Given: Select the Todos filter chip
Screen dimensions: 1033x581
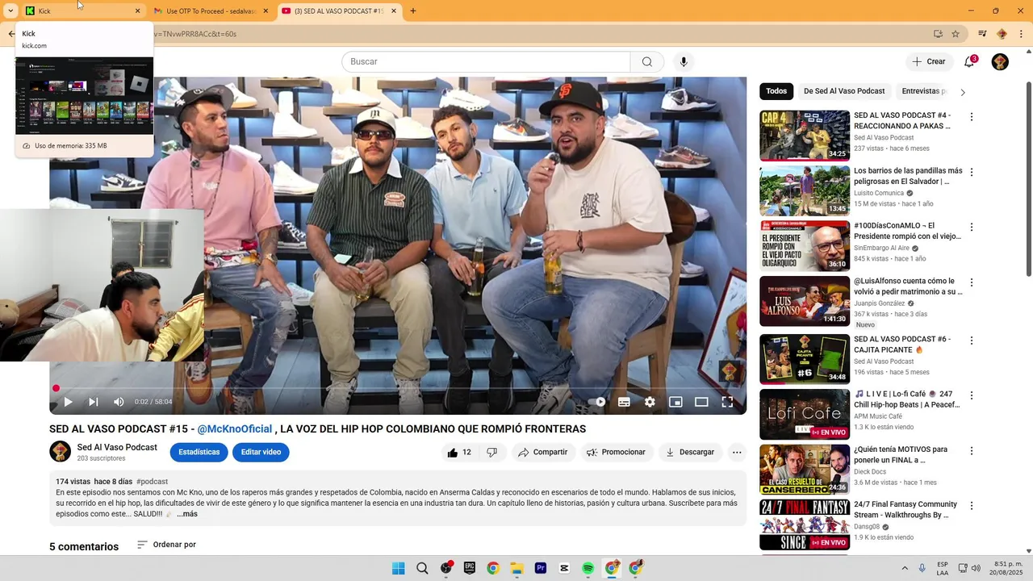Looking at the screenshot, I should click(776, 91).
